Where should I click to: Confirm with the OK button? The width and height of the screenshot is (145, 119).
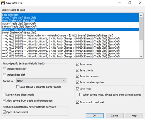[95, 116]
